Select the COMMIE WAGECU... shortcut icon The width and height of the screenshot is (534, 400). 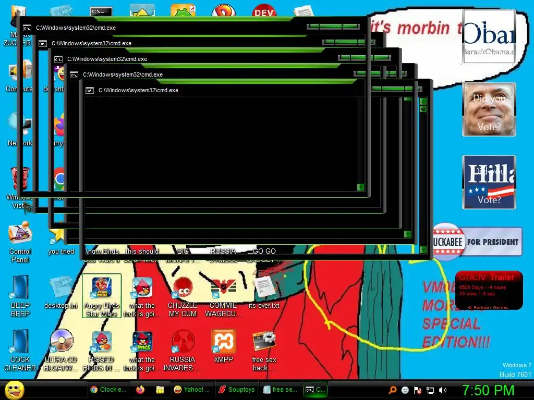(x=223, y=287)
